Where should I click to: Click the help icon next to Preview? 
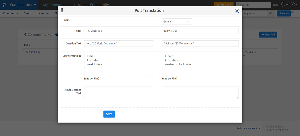pyautogui.click(x=292, y=12)
